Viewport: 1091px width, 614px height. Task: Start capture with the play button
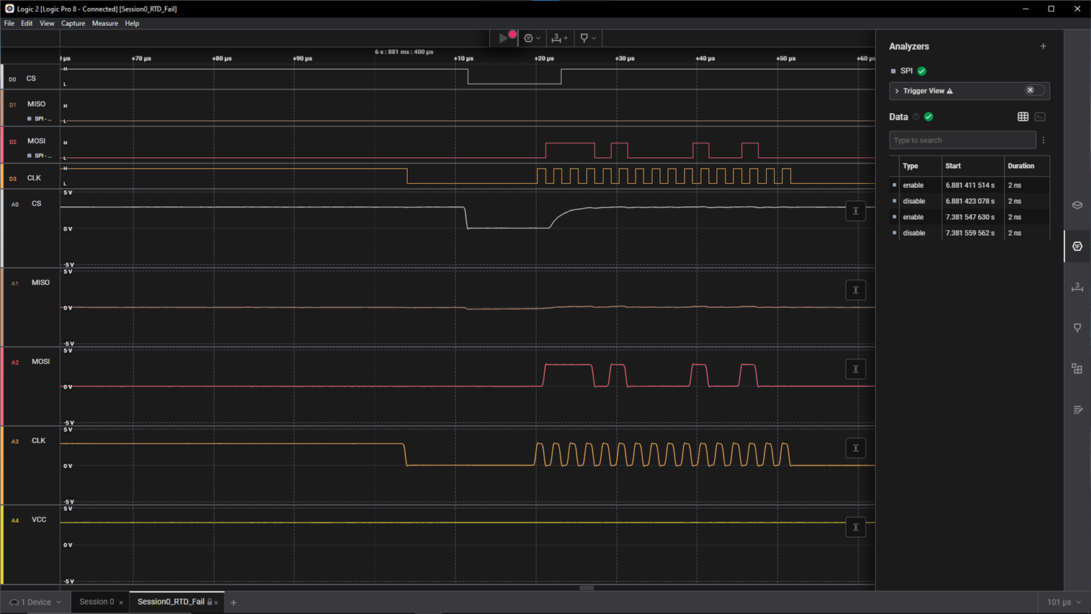[504, 37]
